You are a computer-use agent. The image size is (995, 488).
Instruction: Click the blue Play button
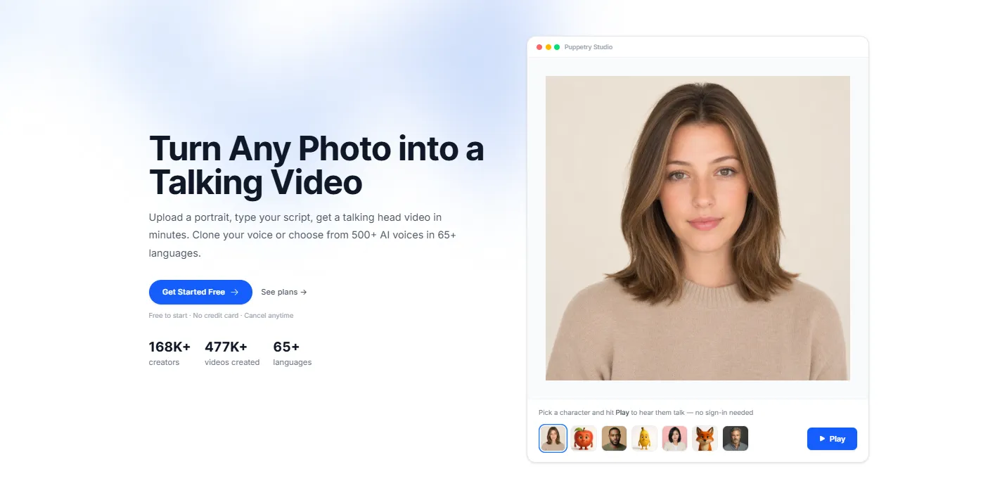[832, 439]
